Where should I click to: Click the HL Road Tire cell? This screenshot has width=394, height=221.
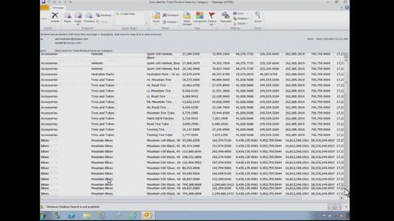pos(156,85)
